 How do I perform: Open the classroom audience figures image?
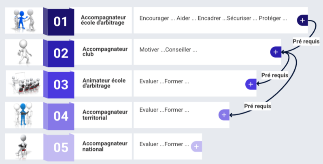[x=23, y=83]
